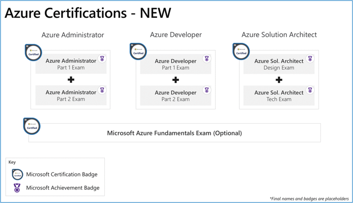
Task: Click the Azure Developer certification badge
Action: tap(138, 51)
